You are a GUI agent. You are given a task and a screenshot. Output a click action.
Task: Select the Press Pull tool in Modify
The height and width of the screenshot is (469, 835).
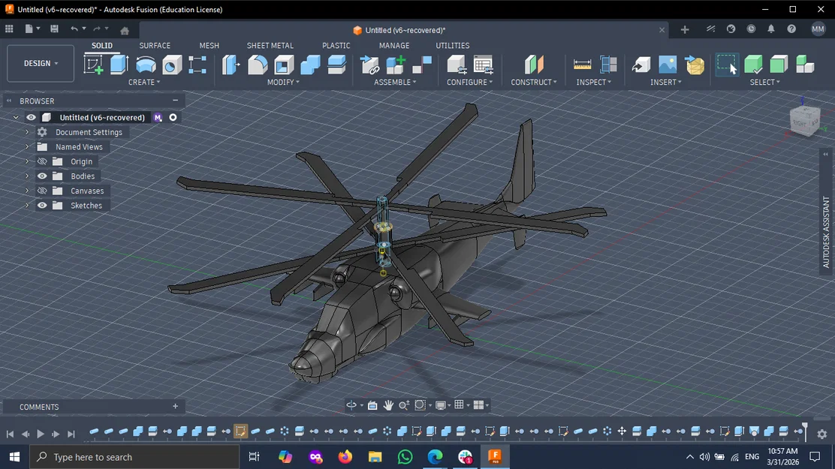[230, 66]
